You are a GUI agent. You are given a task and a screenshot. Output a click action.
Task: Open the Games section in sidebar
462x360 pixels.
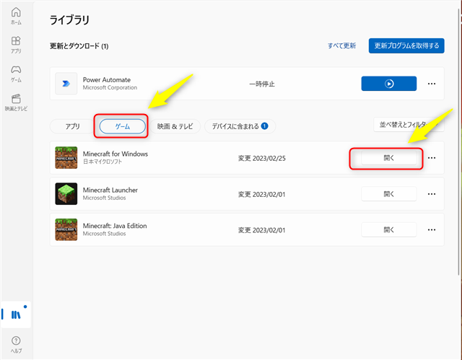(16, 73)
